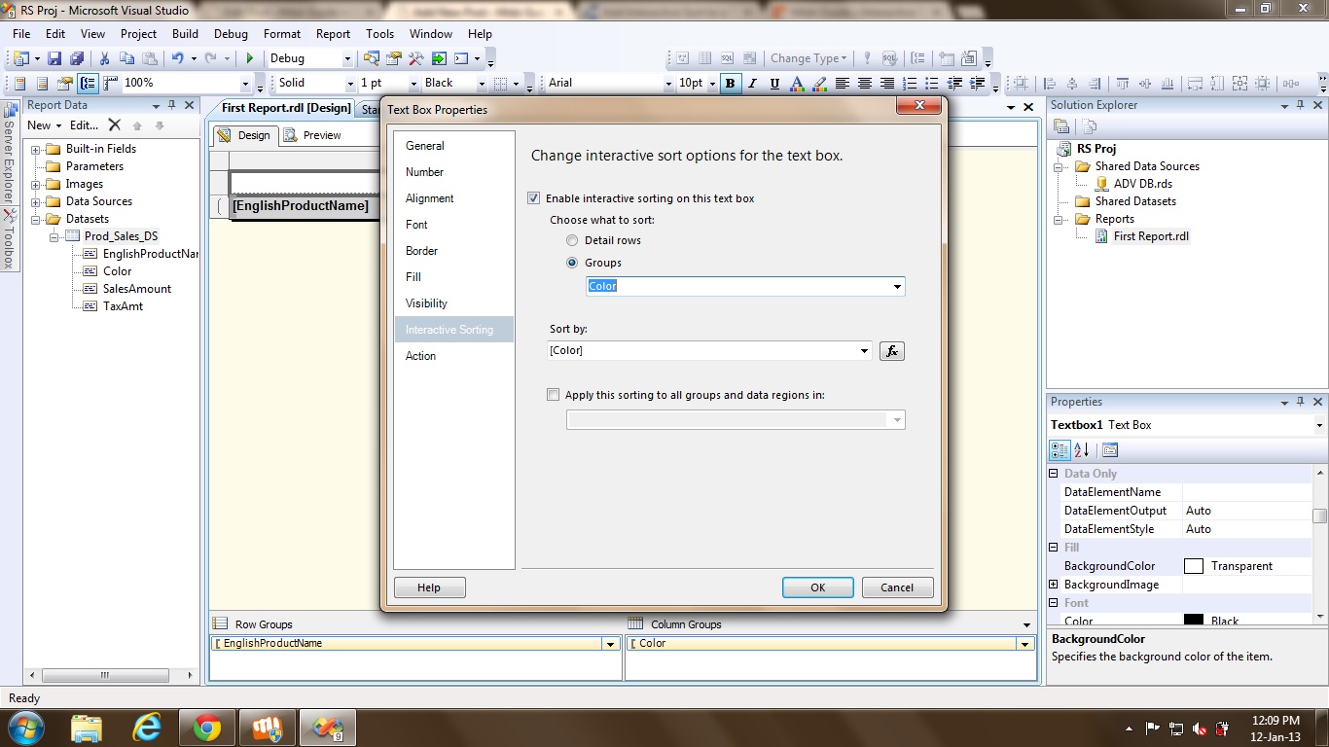Open the Groups dropdown showing Color

pyautogui.click(x=896, y=287)
